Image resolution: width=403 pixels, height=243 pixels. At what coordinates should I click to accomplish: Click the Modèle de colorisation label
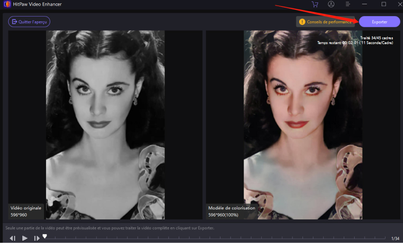pos(231,208)
